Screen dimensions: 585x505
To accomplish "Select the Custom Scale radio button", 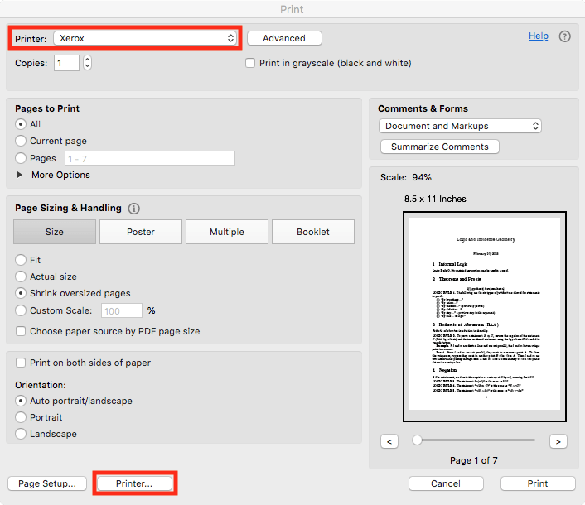I will [21, 310].
